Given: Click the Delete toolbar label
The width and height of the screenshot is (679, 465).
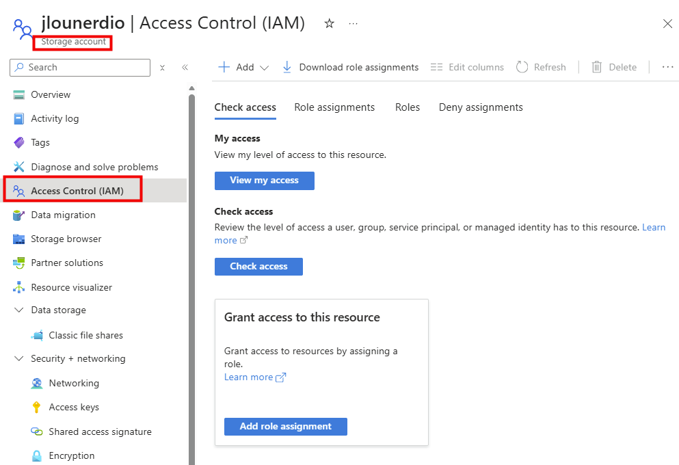Looking at the screenshot, I should [x=623, y=67].
